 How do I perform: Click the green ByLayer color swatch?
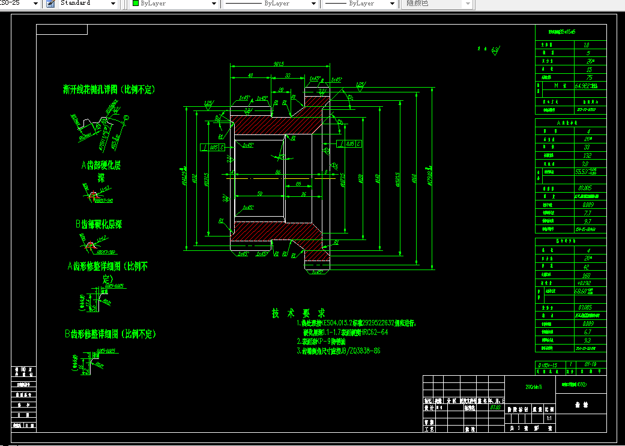coord(134,3)
